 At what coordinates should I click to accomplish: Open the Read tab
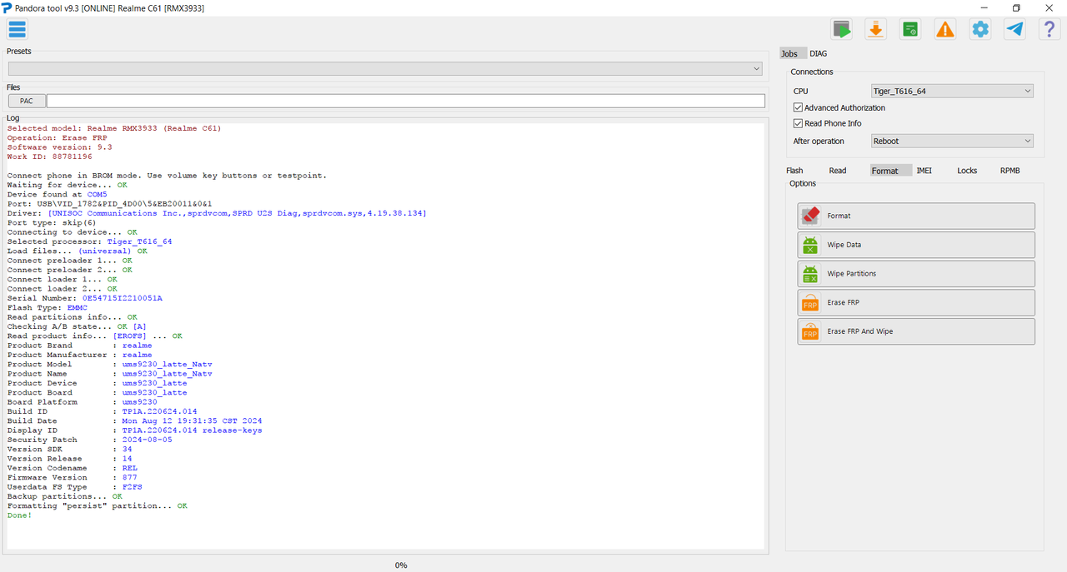pos(838,171)
